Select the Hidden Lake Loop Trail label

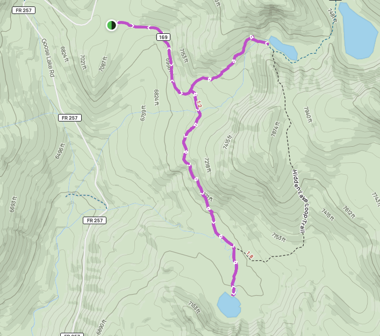(x=300, y=201)
